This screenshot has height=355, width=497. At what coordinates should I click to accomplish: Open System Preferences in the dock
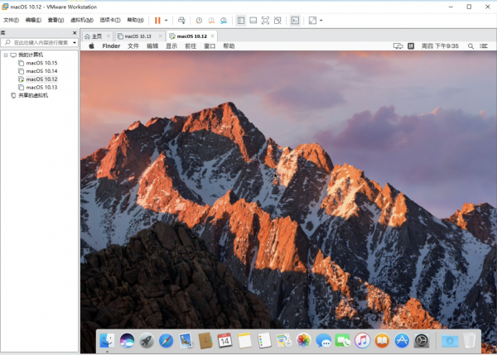click(x=422, y=340)
